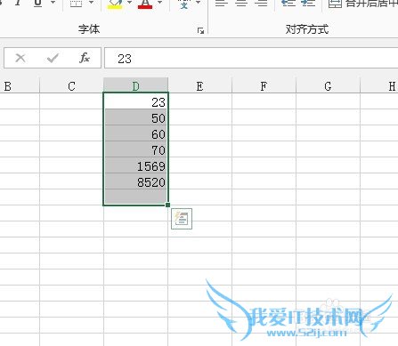Open the 字体 group dialog launcher
The image size is (398, 346).
point(201,30)
